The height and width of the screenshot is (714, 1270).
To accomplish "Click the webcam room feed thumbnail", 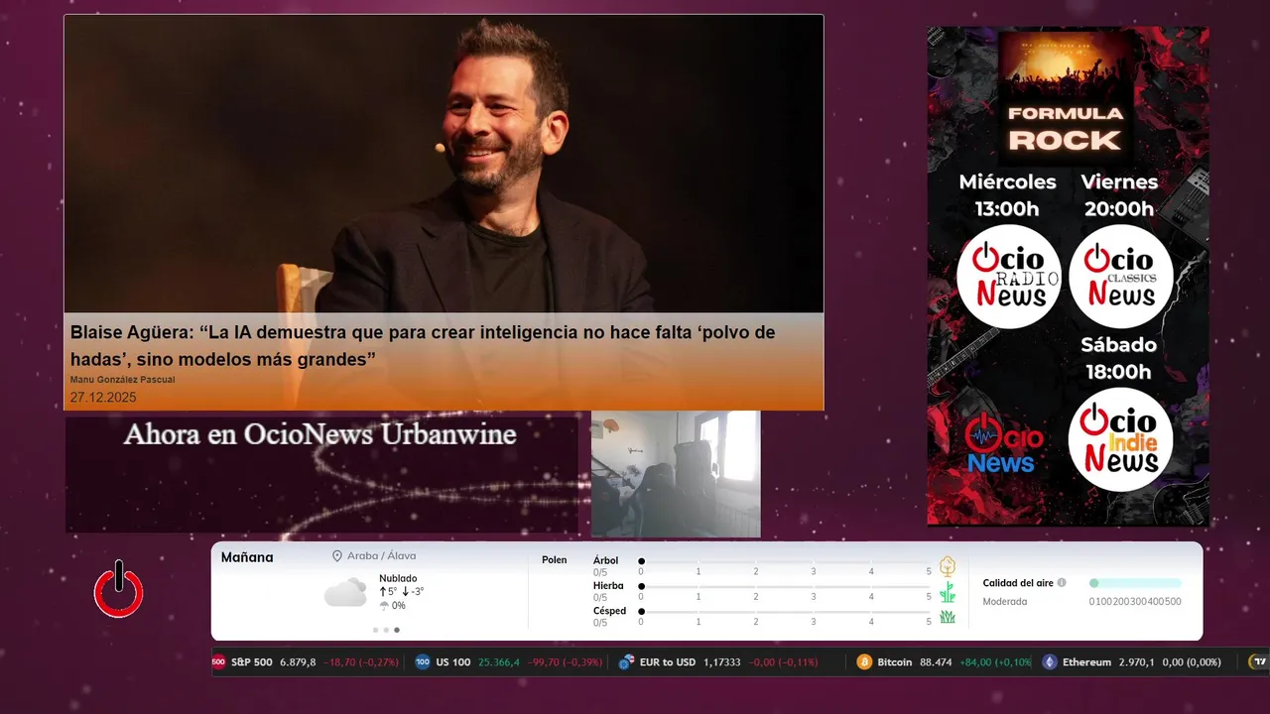I will coord(676,474).
